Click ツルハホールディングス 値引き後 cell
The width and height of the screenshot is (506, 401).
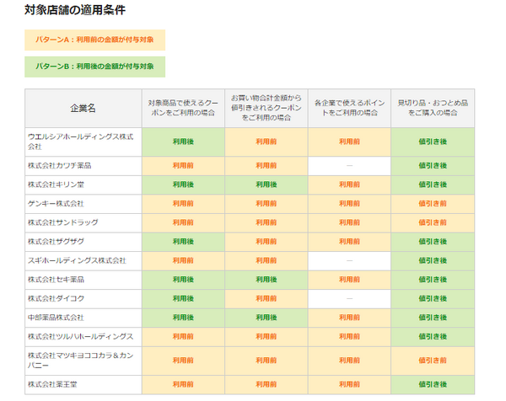click(x=433, y=337)
